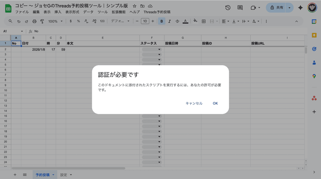This screenshot has height=179, width=321.
Task: Open version history clock icon
Action: [x=227, y=8]
